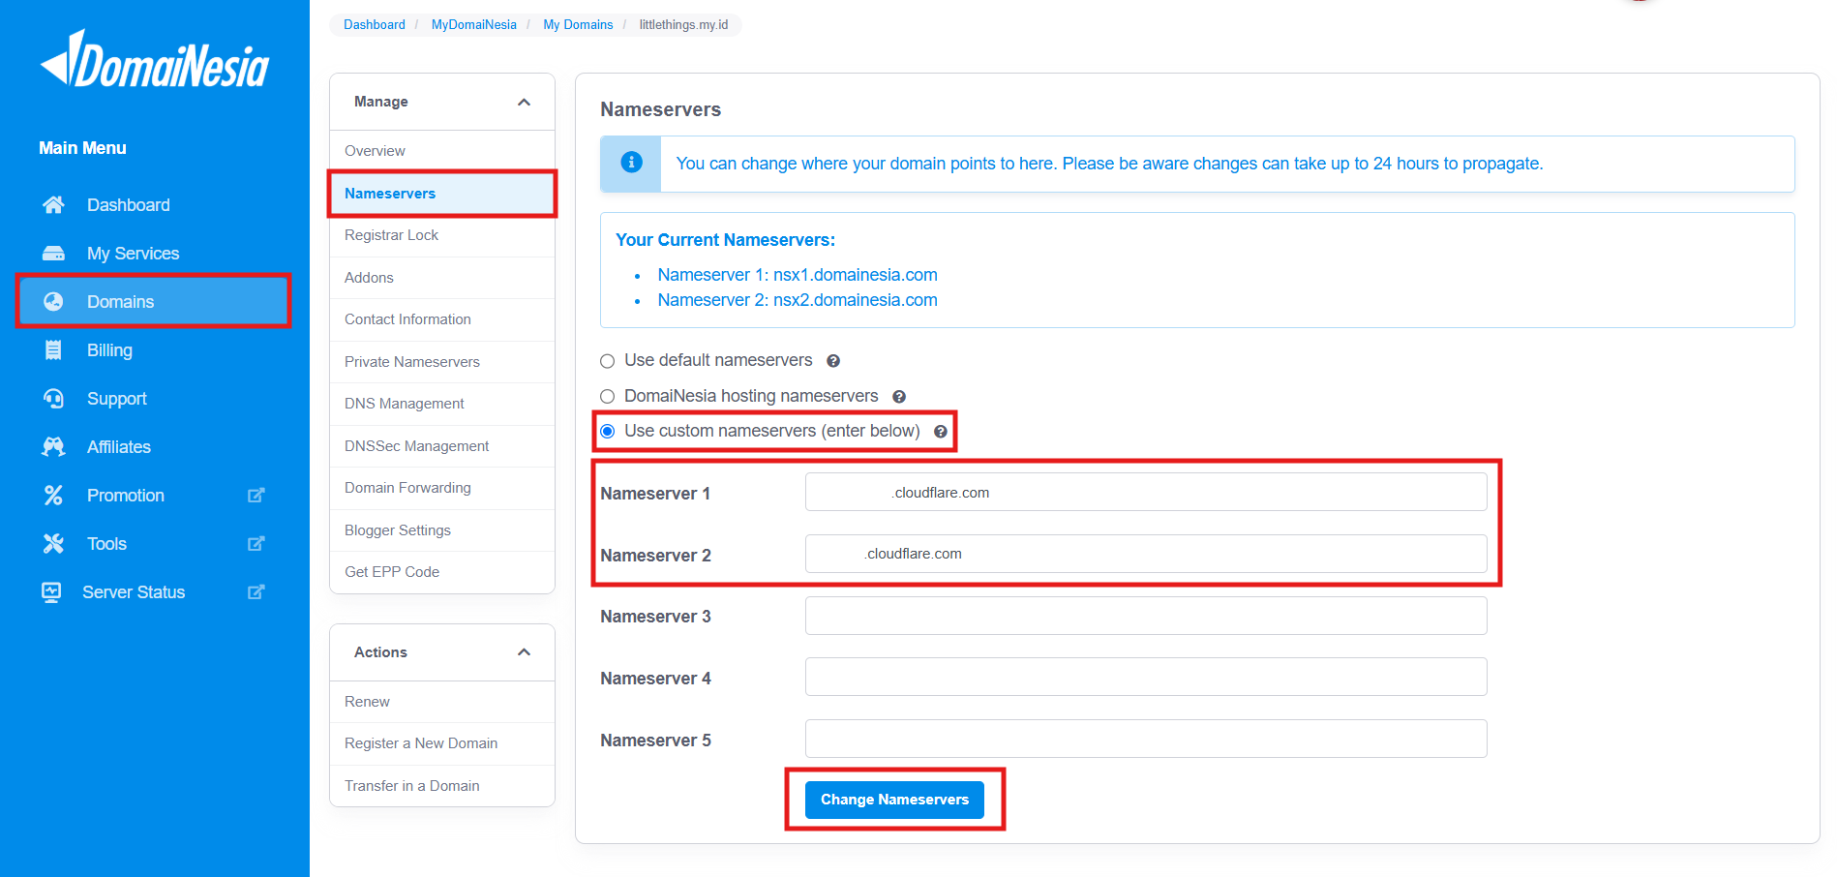Click the external link icon beside Tools
Viewport: 1837px width, 877px height.
(x=256, y=544)
